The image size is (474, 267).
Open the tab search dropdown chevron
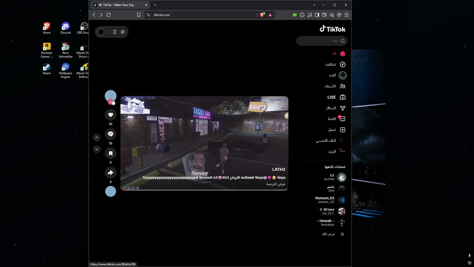click(x=314, y=5)
